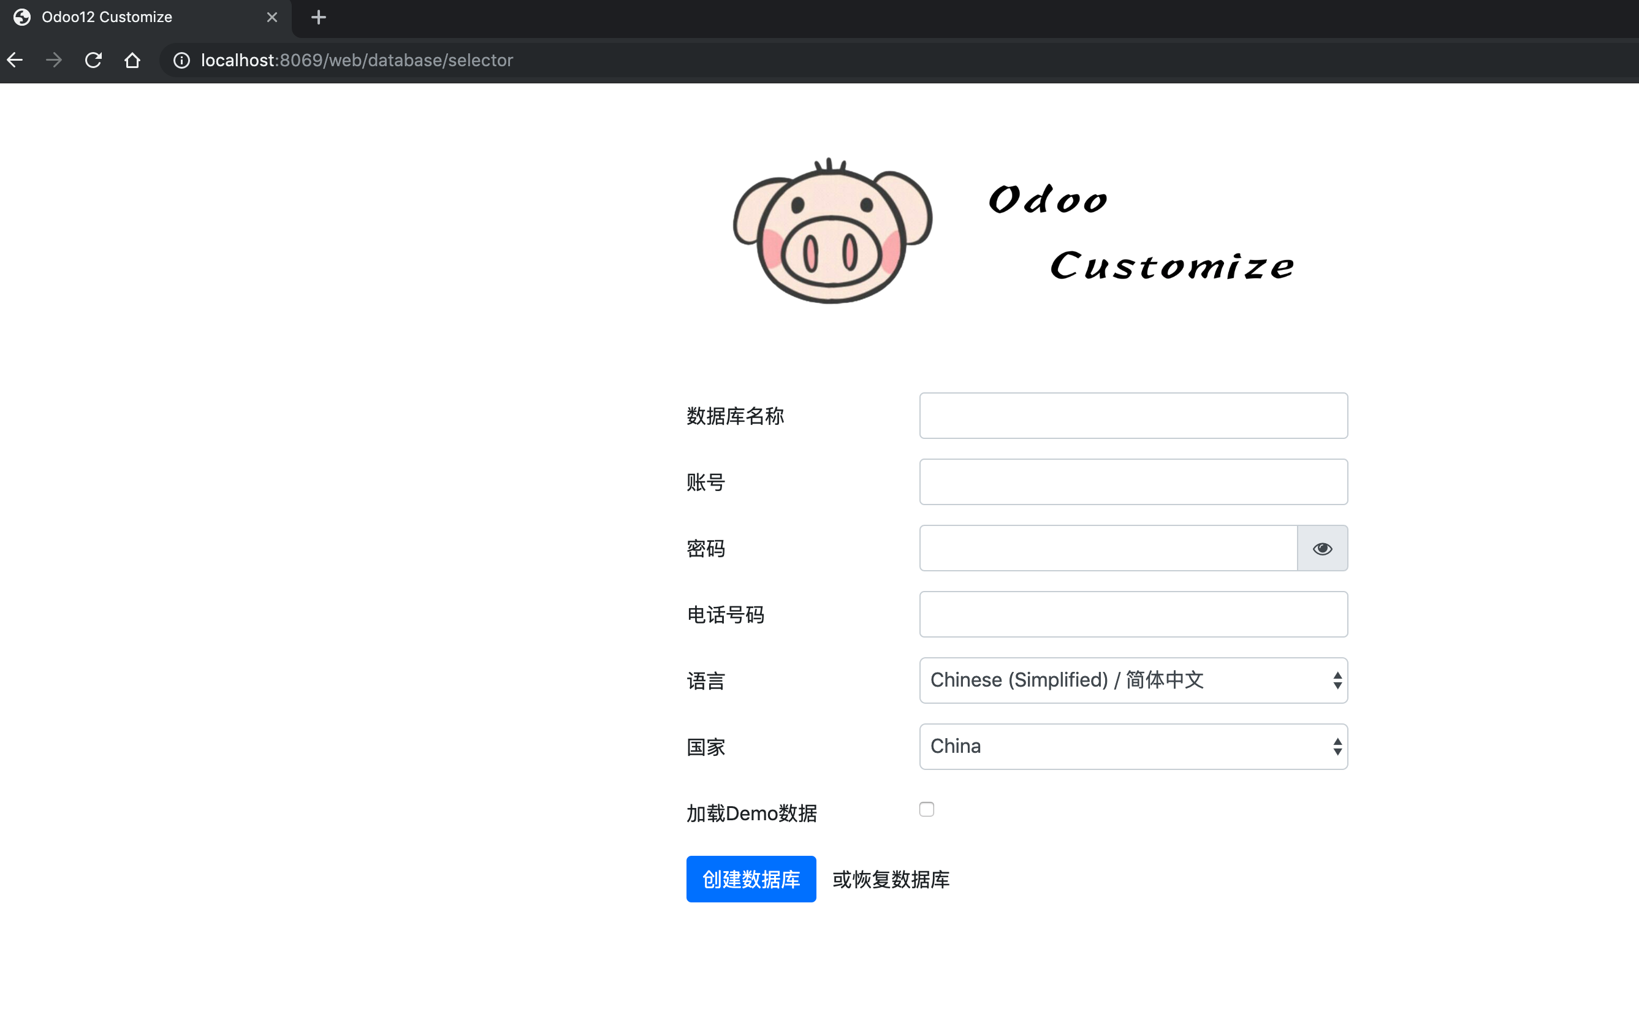Click the browser forward arrow
This screenshot has width=1639, height=1025.
coord(53,60)
